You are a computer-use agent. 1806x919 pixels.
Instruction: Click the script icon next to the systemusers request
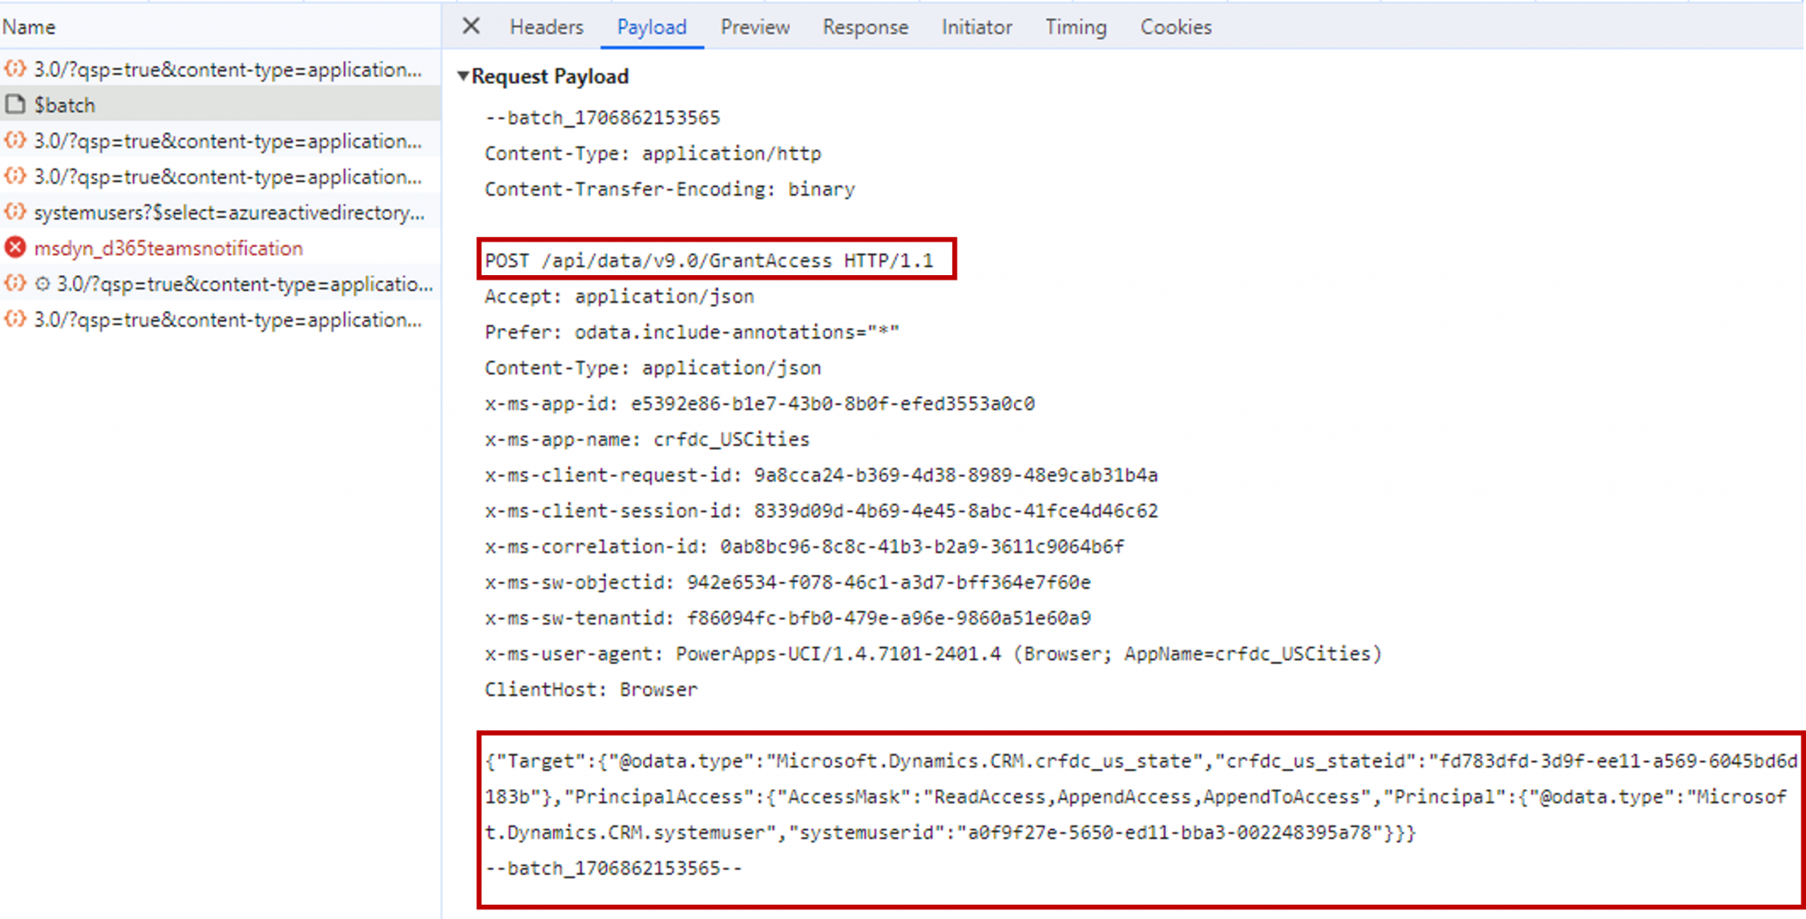[x=14, y=212]
